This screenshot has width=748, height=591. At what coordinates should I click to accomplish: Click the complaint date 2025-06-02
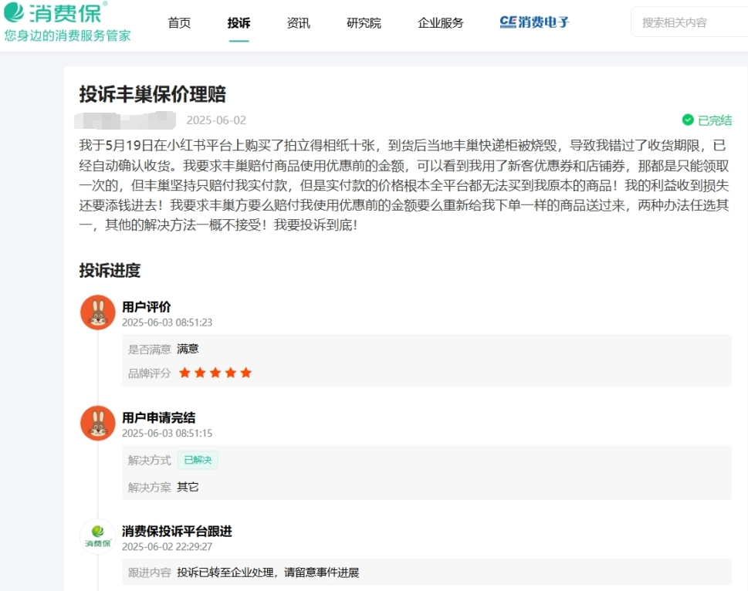click(x=216, y=120)
